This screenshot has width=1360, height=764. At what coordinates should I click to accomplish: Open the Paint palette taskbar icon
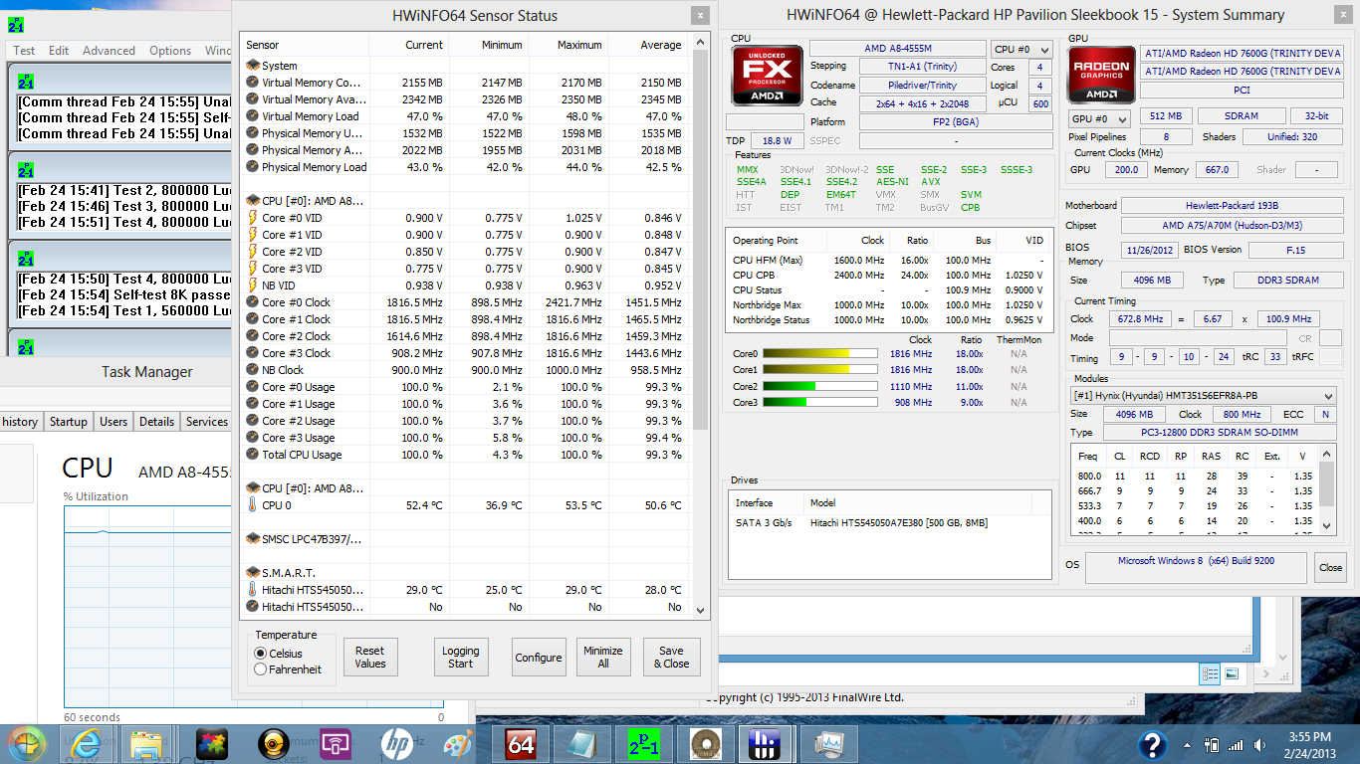(457, 744)
